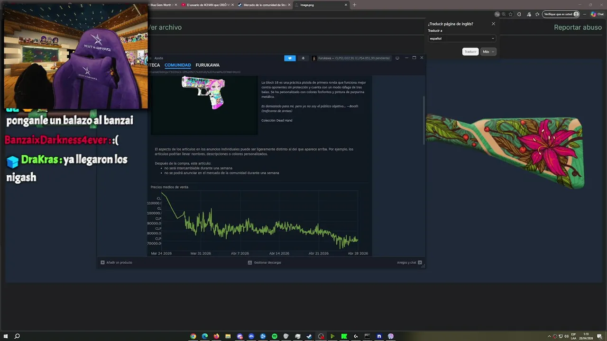Open Microsoft Edge from taskbar

pyautogui.click(x=205, y=336)
